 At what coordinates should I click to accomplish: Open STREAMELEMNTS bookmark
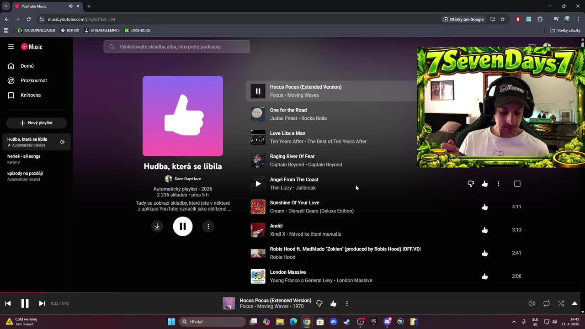tap(102, 30)
